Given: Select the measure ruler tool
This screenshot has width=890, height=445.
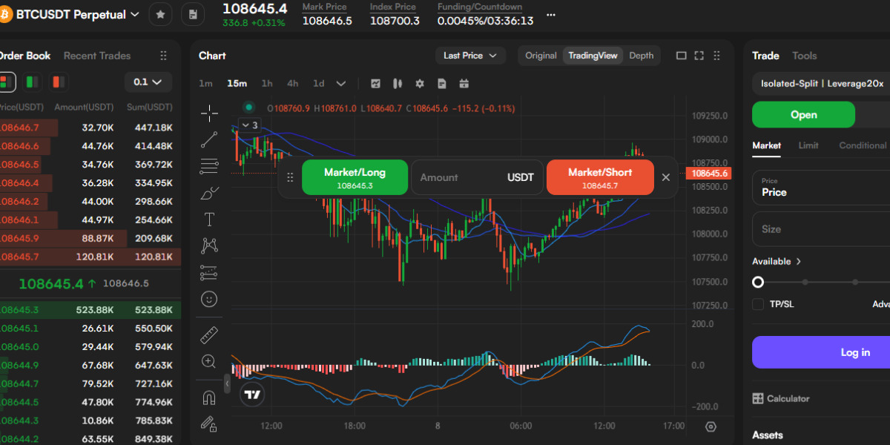Looking at the screenshot, I should point(209,334).
